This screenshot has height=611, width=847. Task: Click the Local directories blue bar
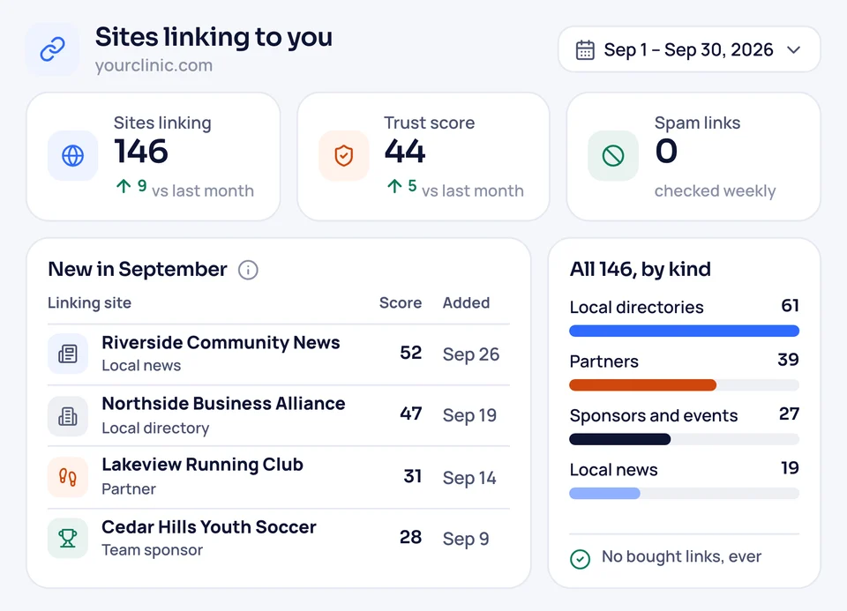pos(685,331)
